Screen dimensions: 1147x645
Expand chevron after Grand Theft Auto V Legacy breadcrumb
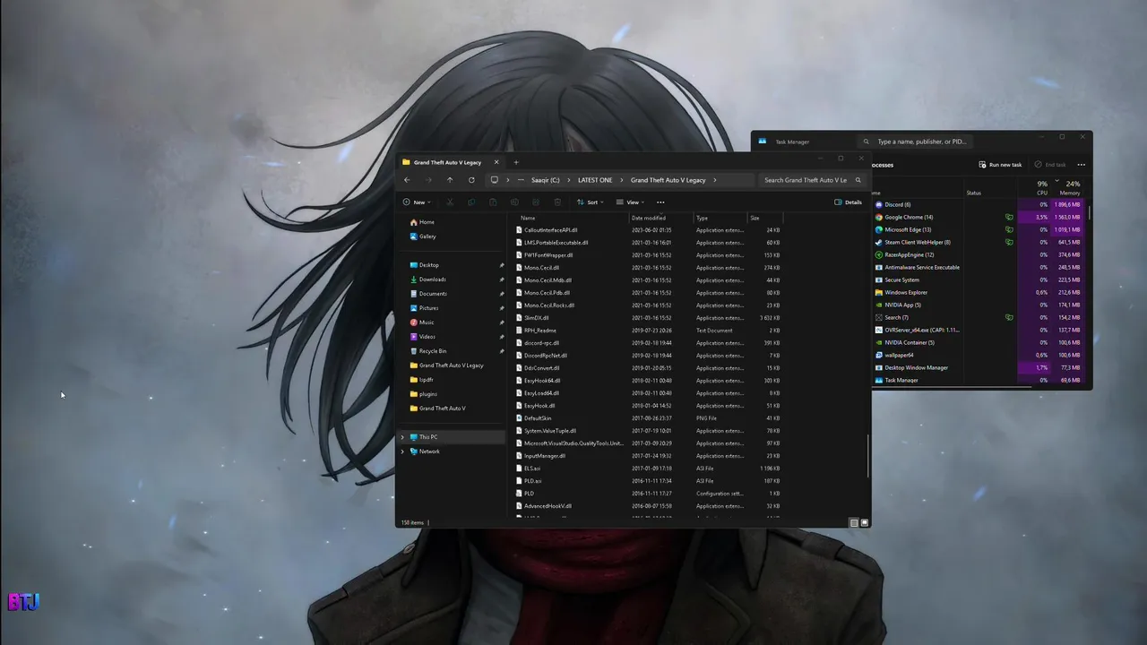(x=715, y=180)
